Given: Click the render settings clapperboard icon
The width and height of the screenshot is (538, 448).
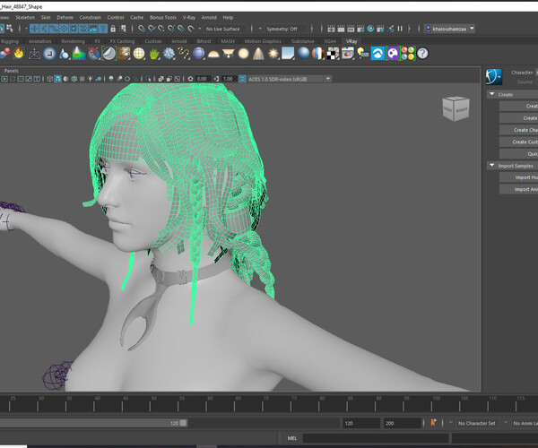Looking at the screenshot, I should (360, 29).
